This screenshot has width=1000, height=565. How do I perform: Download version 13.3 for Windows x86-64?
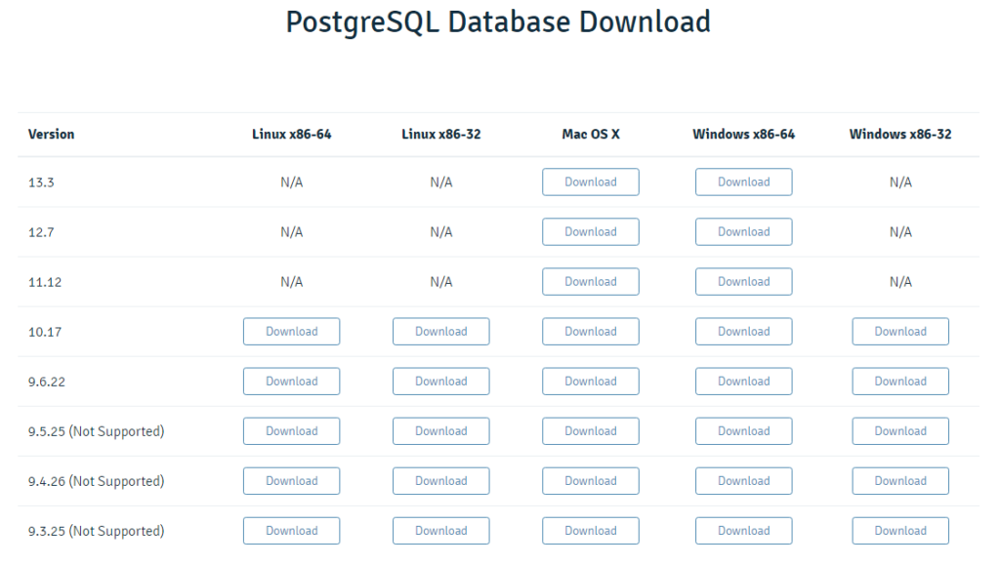[743, 182]
